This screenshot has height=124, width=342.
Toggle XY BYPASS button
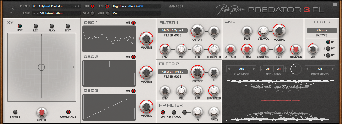pyautogui.click(x=15, y=112)
